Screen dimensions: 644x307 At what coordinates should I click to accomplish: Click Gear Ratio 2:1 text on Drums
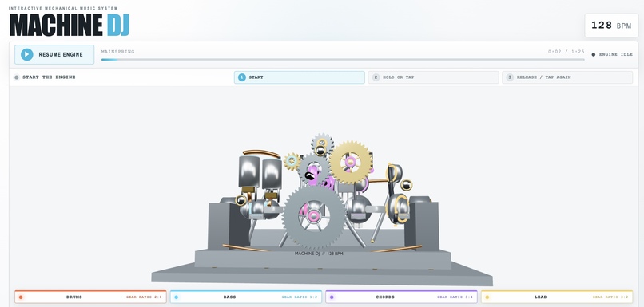144,297
